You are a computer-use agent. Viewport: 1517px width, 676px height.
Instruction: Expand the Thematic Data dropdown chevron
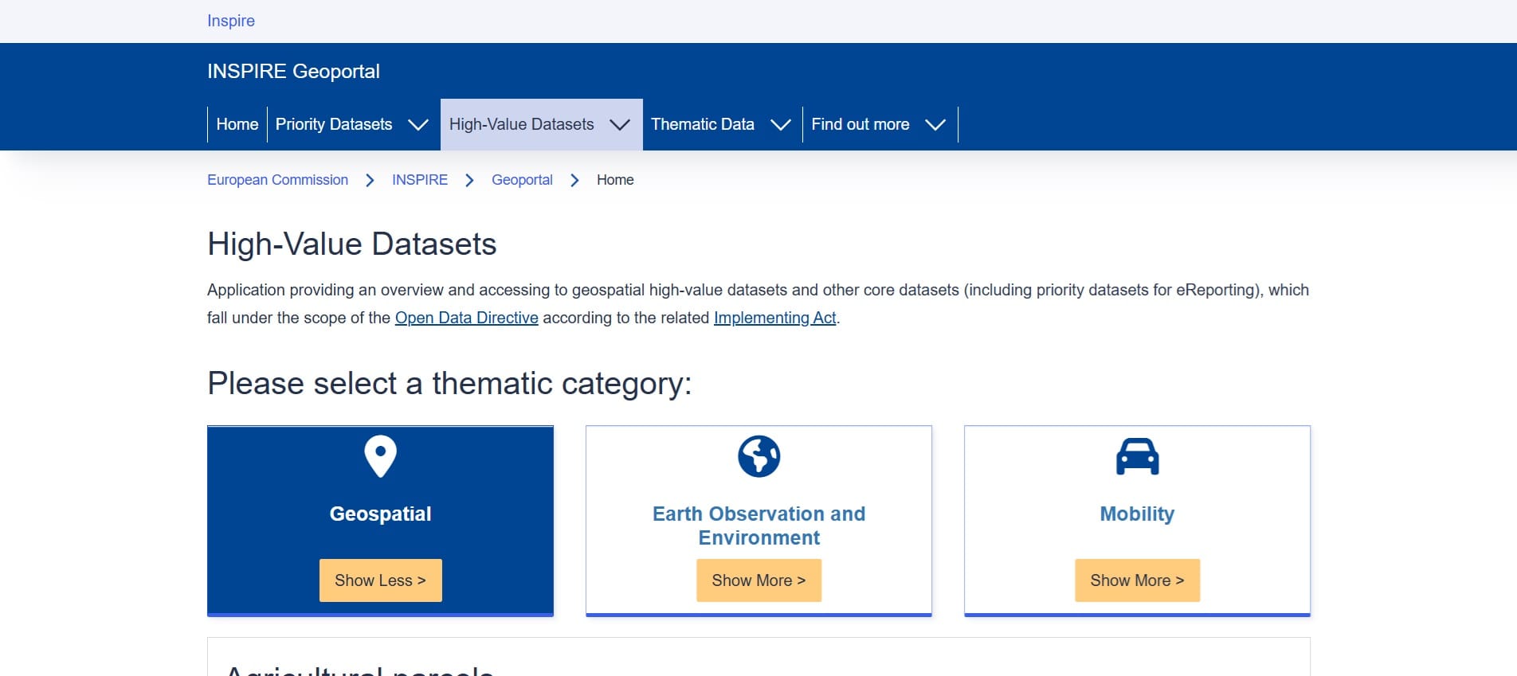coord(781,125)
